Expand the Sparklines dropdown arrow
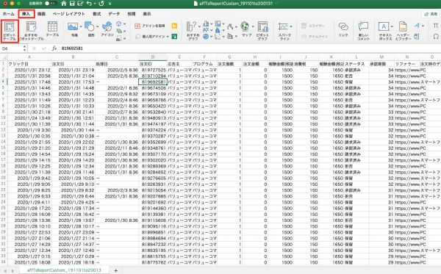This screenshot has width=441, height=274. pyautogui.click(x=291, y=26)
